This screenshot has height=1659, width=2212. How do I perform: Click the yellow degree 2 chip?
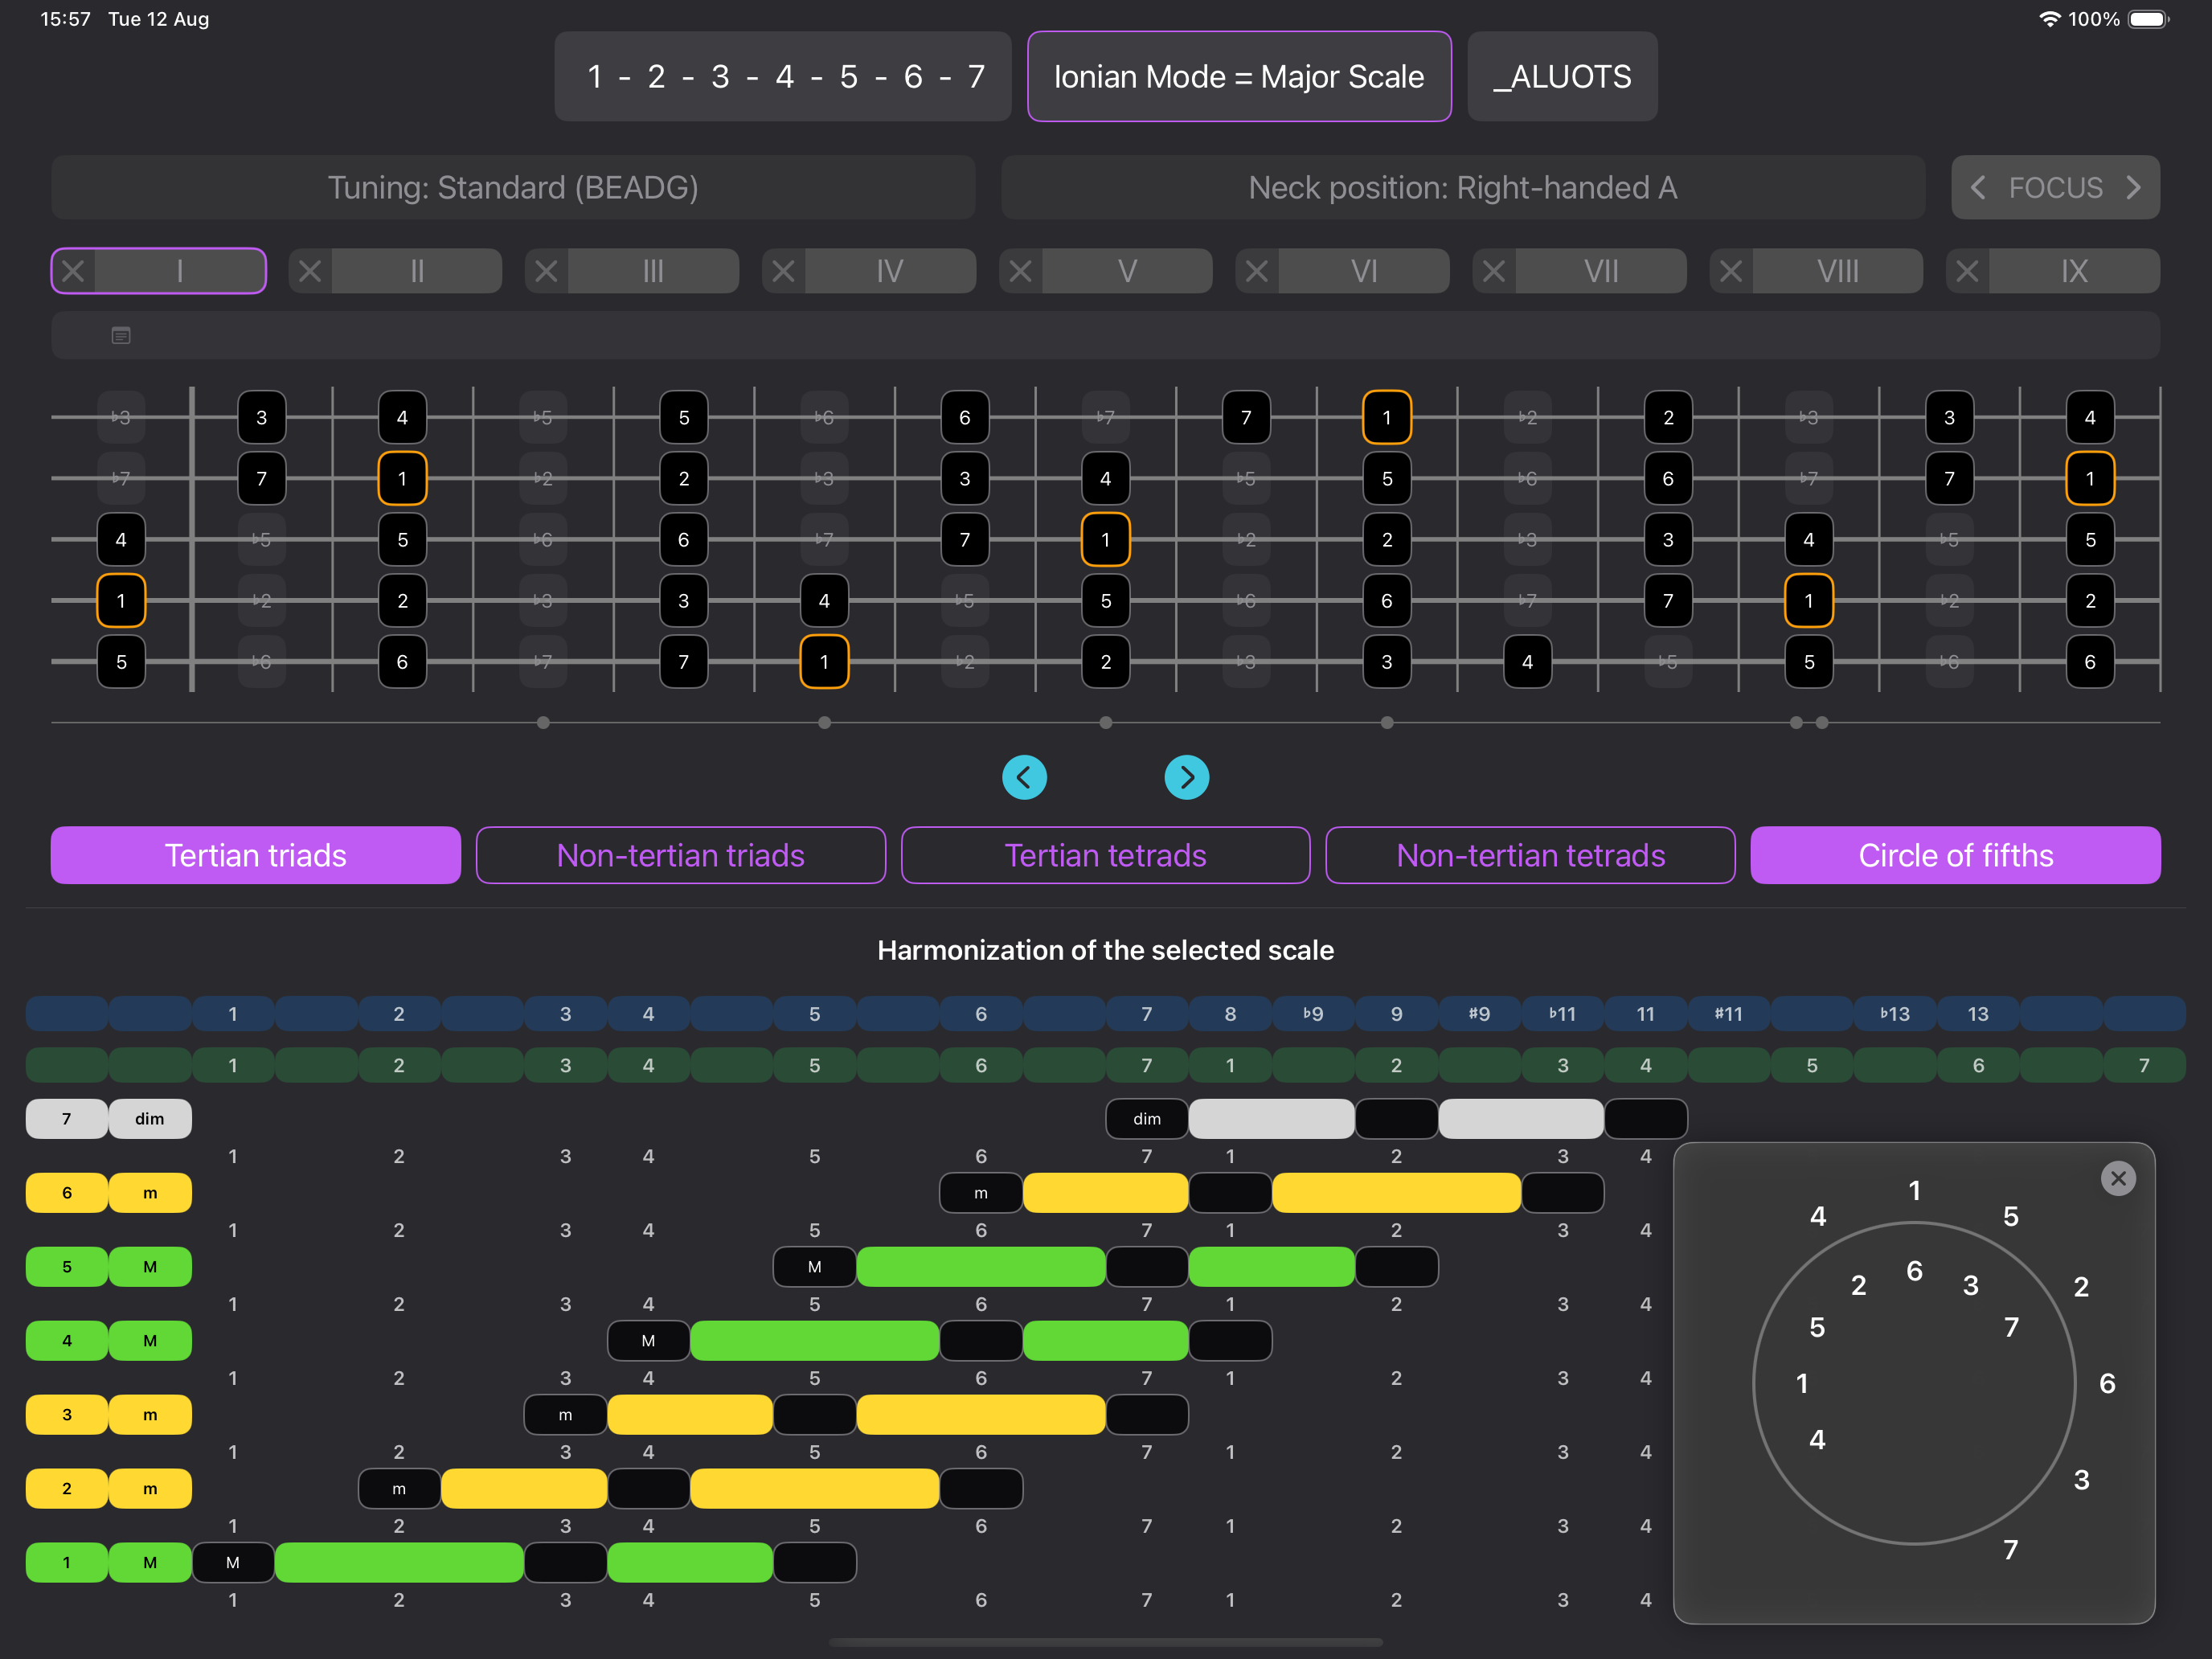pyautogui.click(x=67, y=1489)
